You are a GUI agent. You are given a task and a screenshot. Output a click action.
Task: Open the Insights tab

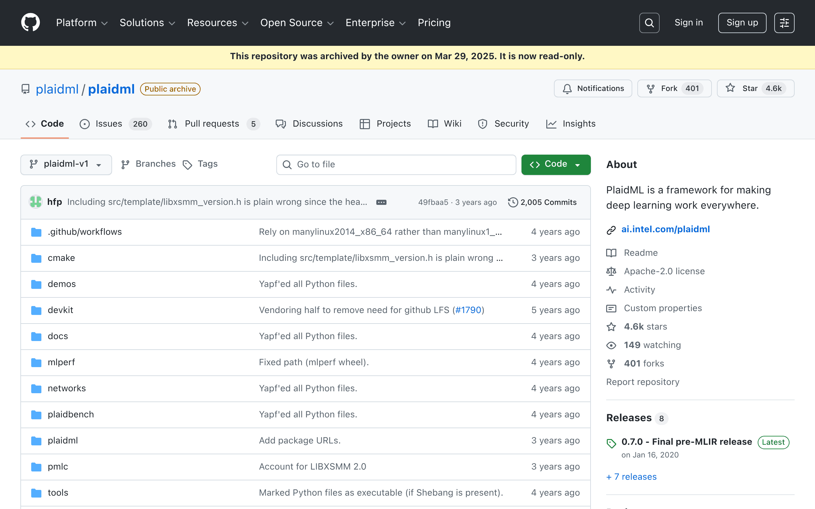click(x=570, y=123)
